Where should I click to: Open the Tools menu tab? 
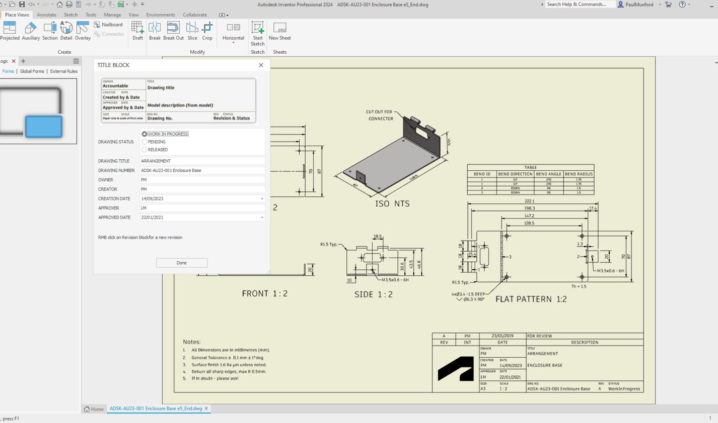[x=91, y=15]
